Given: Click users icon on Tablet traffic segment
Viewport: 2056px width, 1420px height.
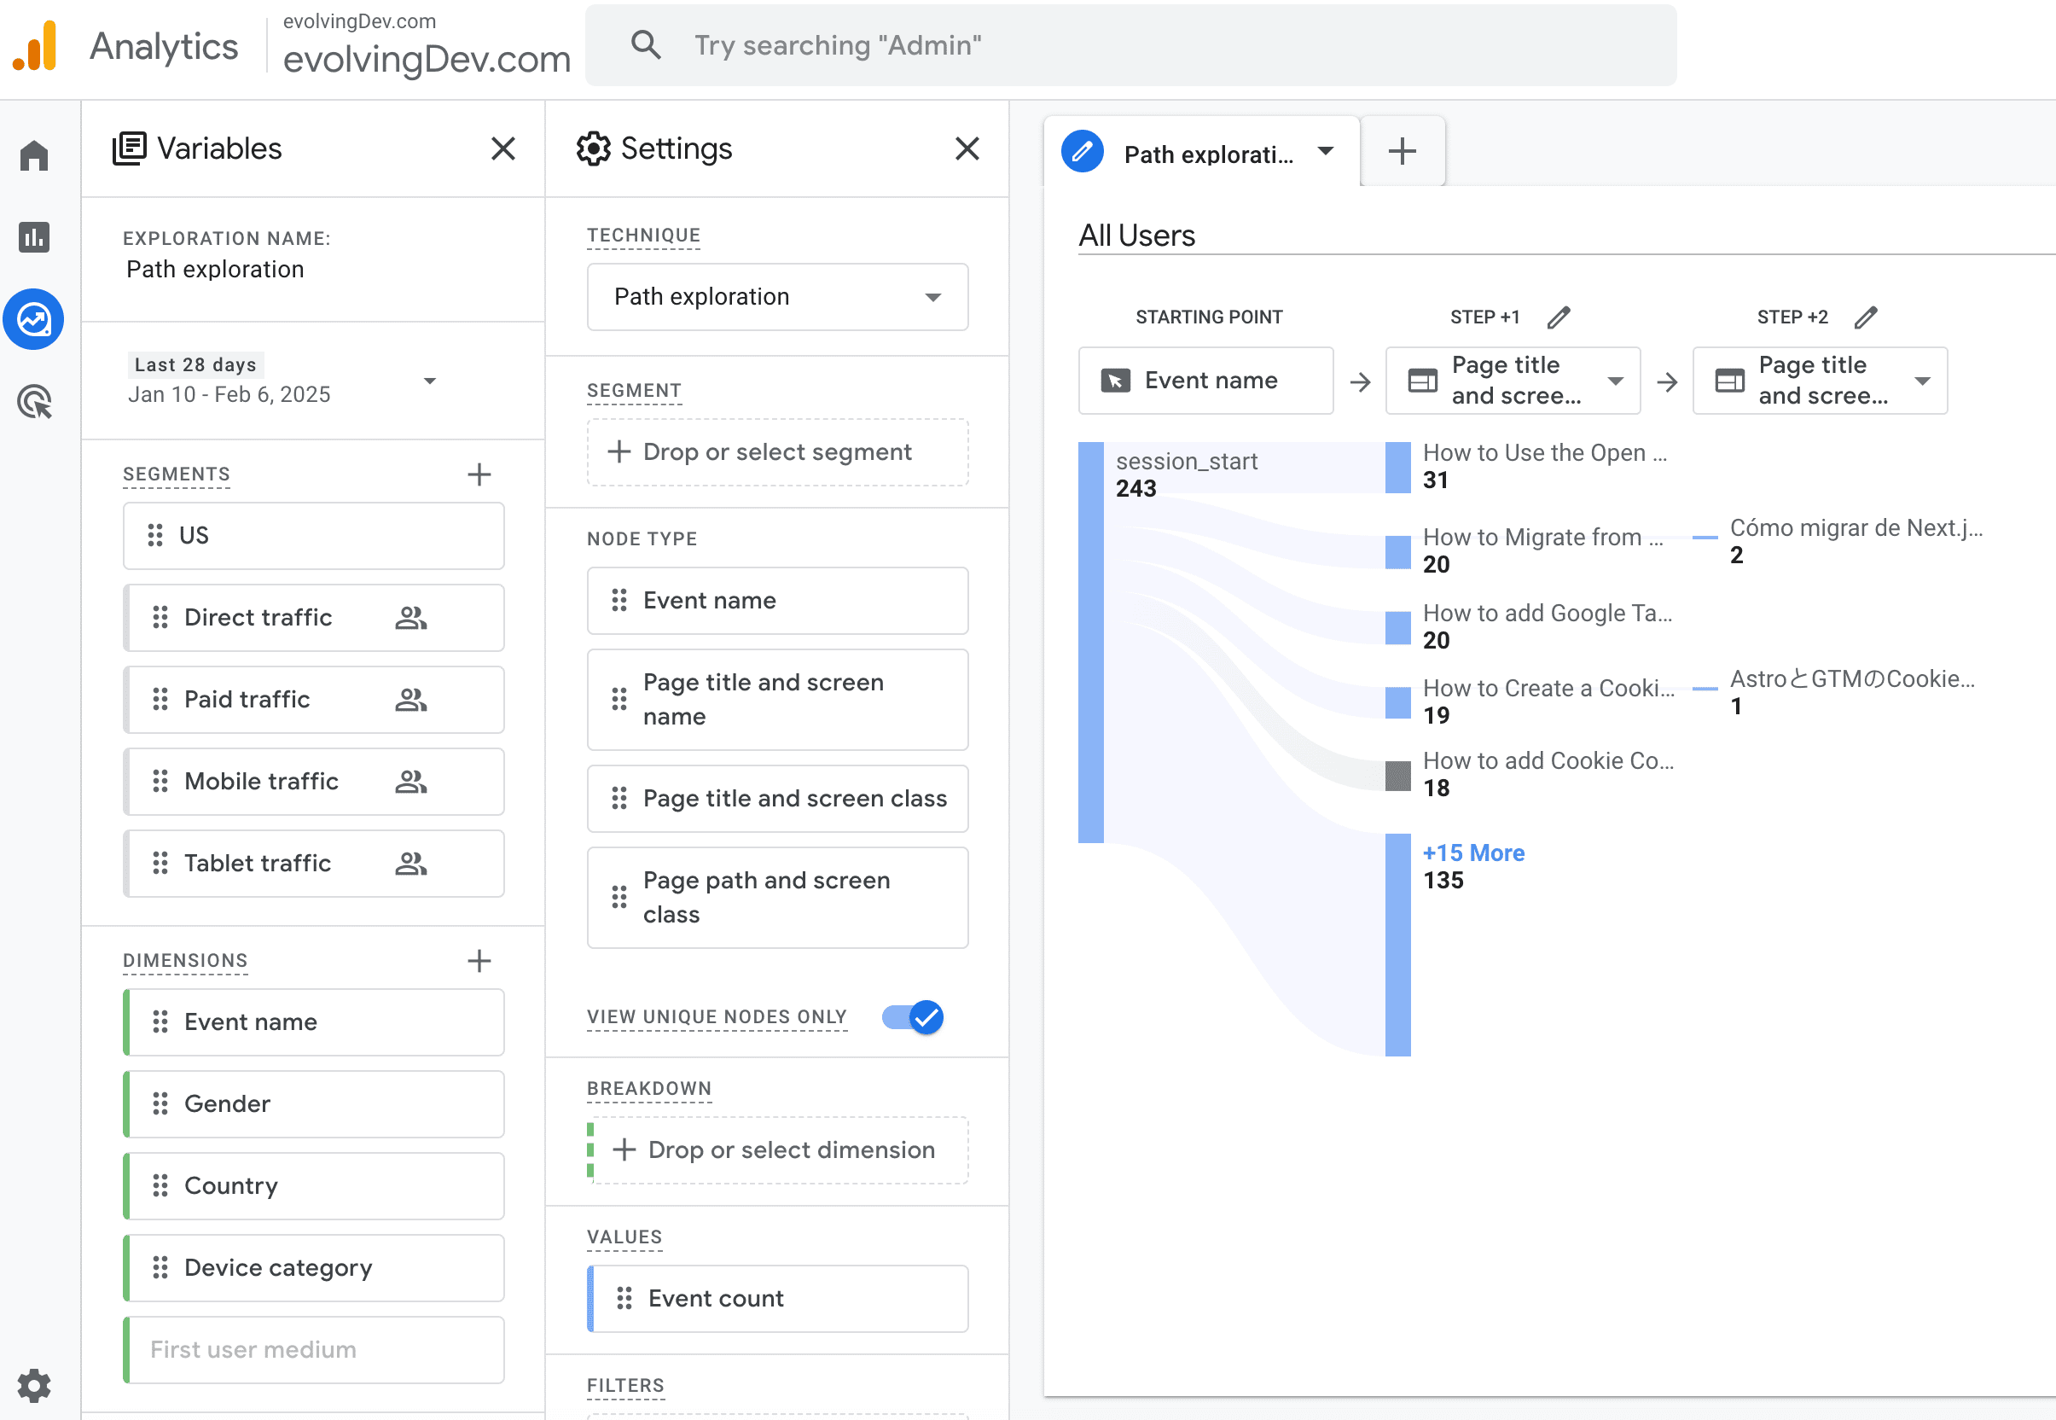Looking at the screenshot, I should tap(411, 863).
